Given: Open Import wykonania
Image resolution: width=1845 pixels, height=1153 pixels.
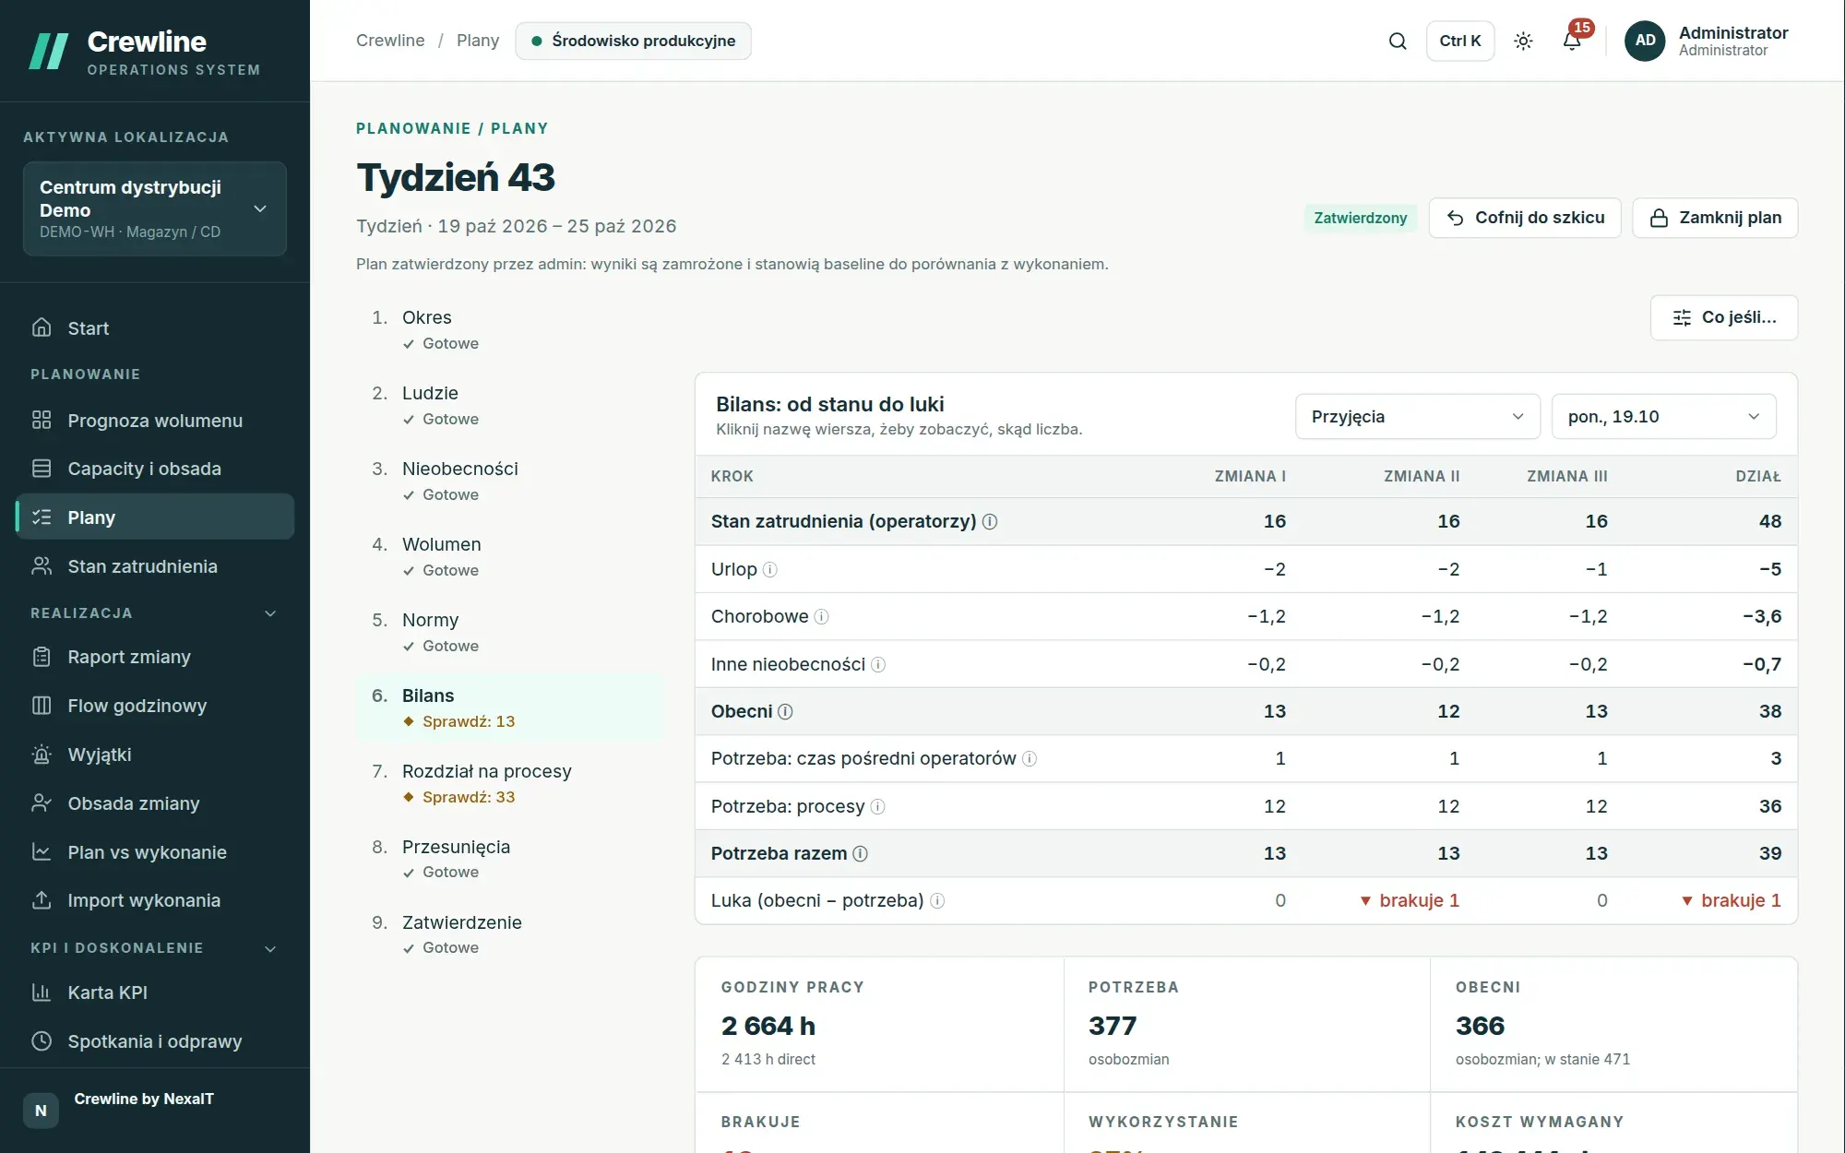Looking at the screenshot, I should pyautogui.click(x=155, y=900).
